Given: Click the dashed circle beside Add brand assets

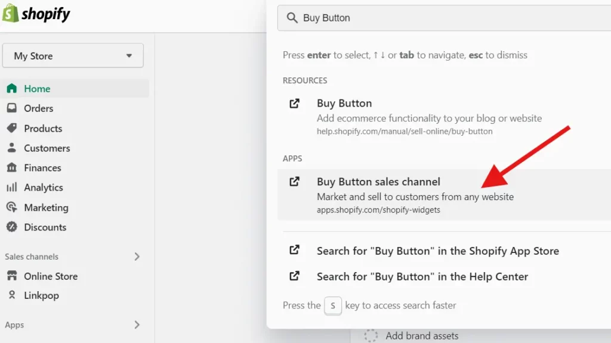Looking at the screenshot, I should 371,336.
